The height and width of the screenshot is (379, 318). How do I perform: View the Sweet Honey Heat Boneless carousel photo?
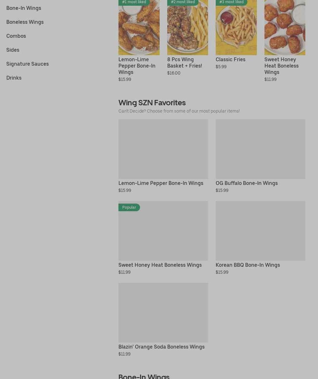(x=285, y=27)
